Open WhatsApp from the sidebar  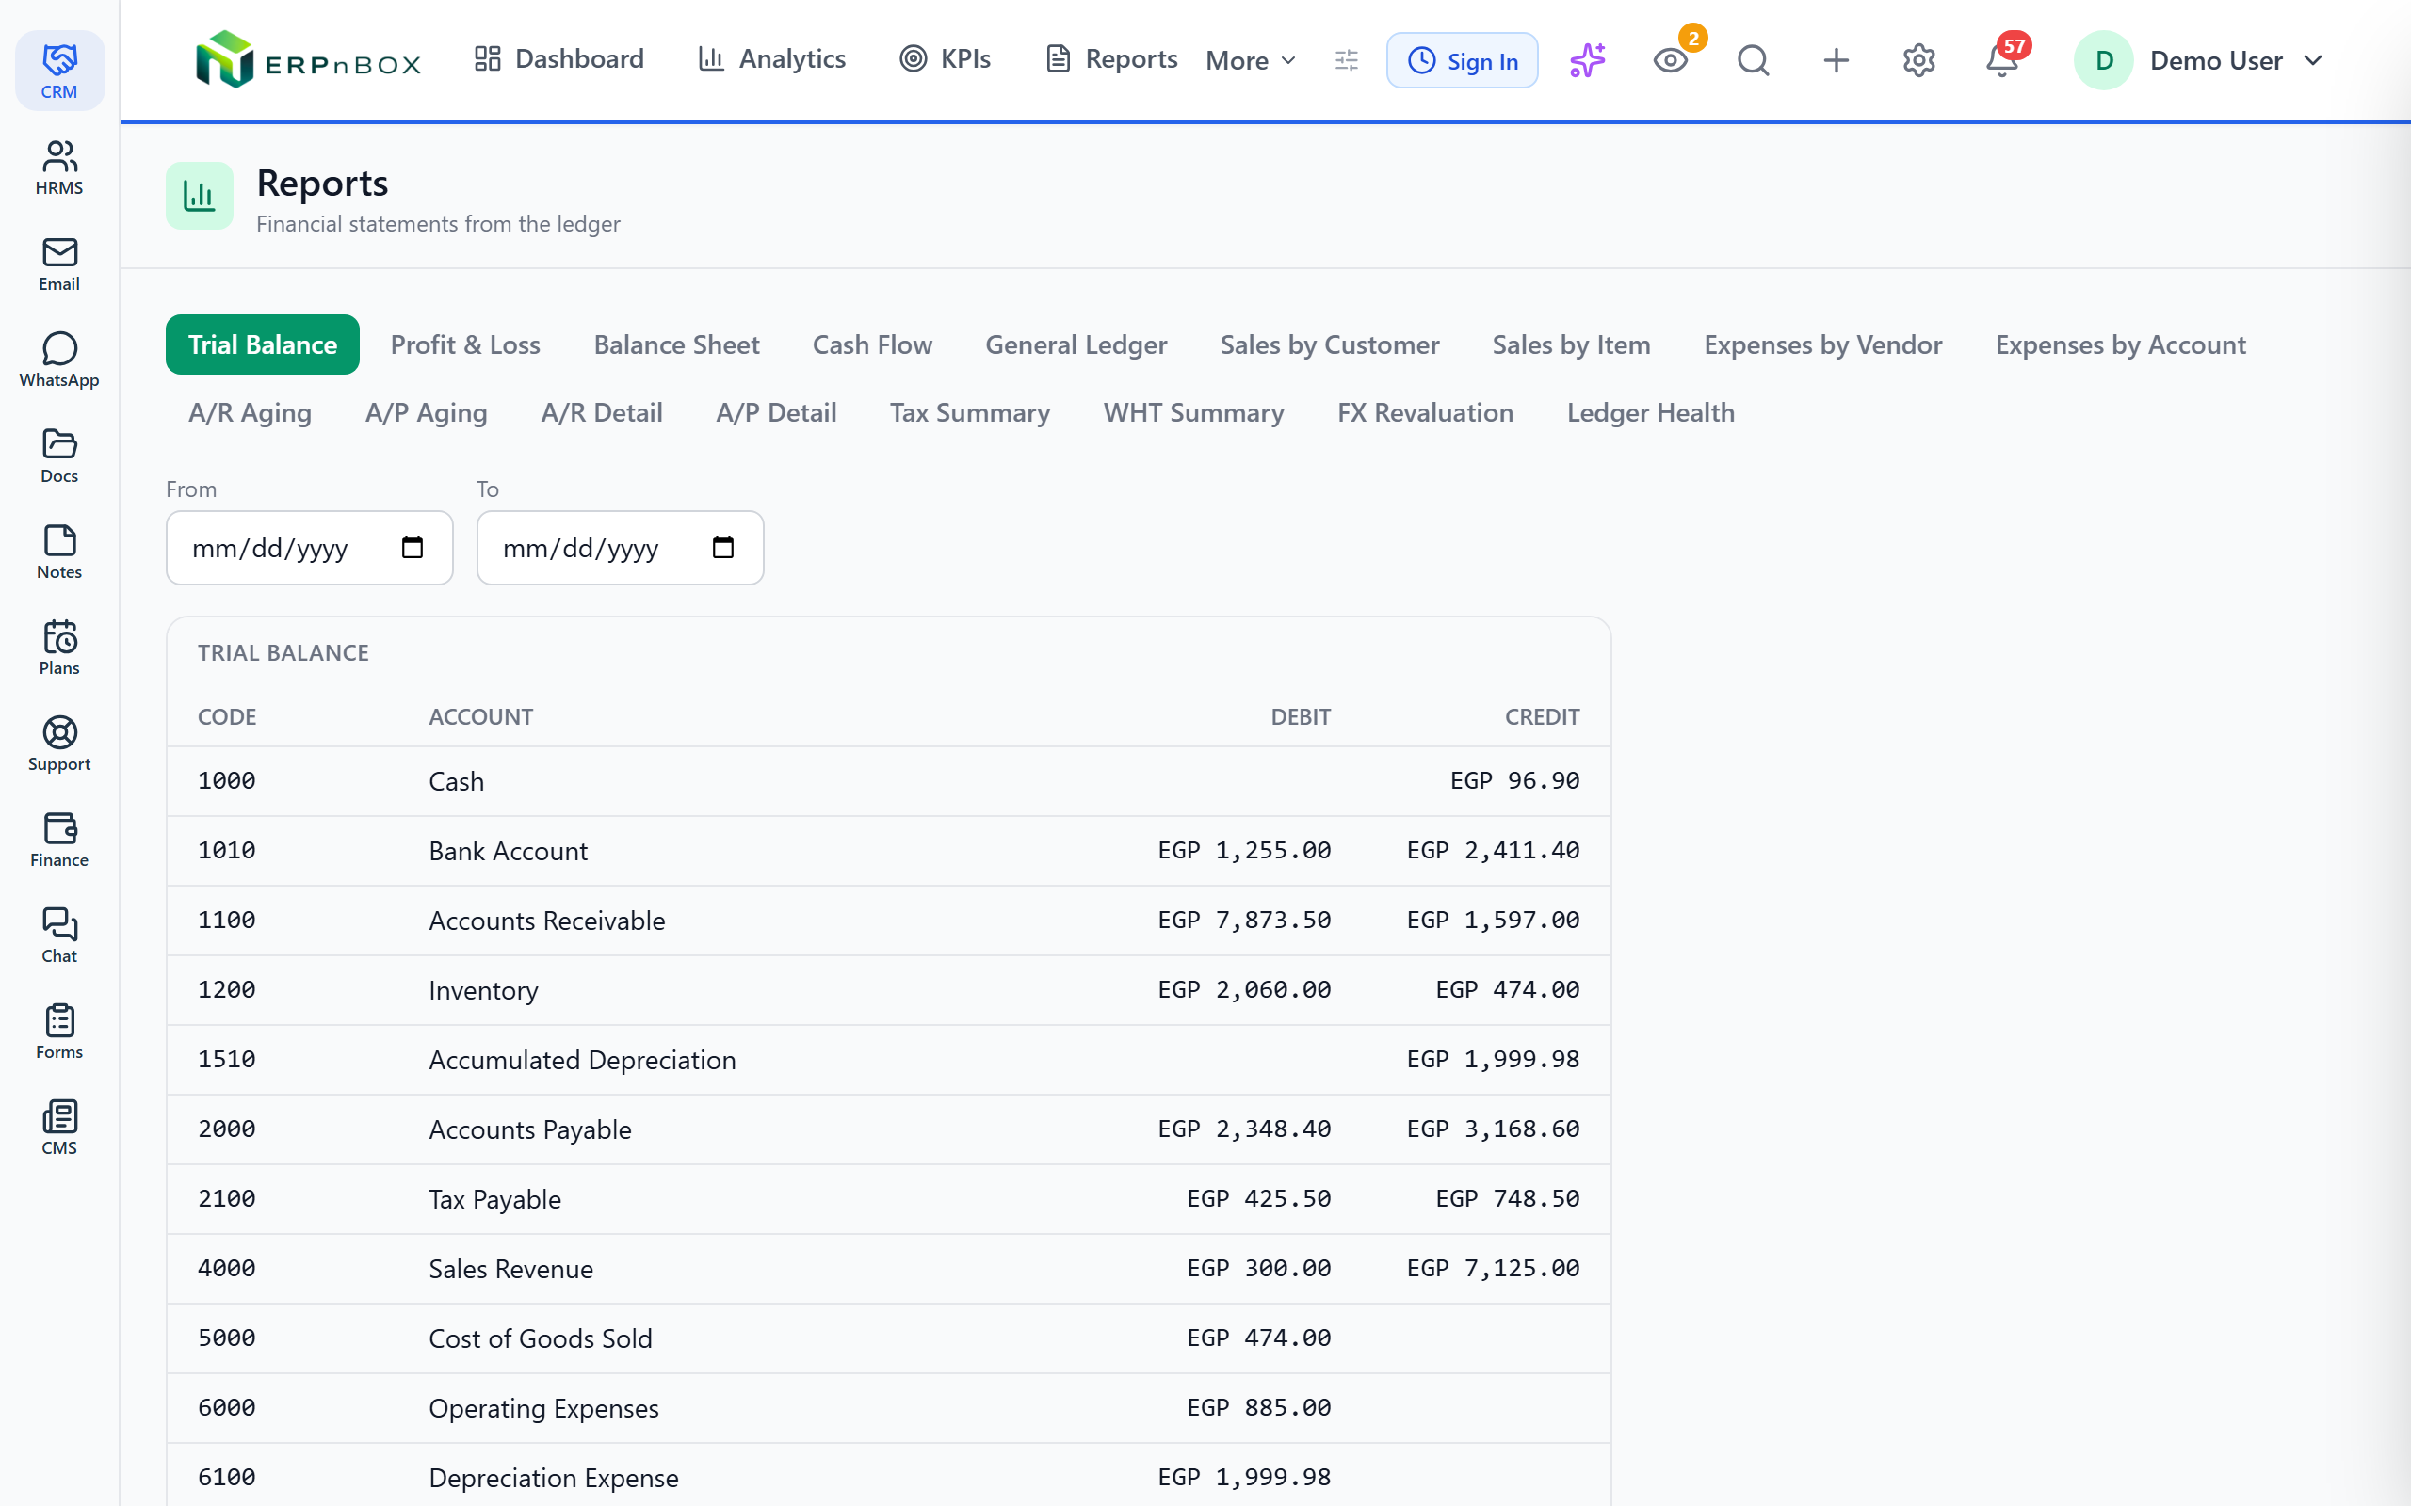tap(58, 360)
